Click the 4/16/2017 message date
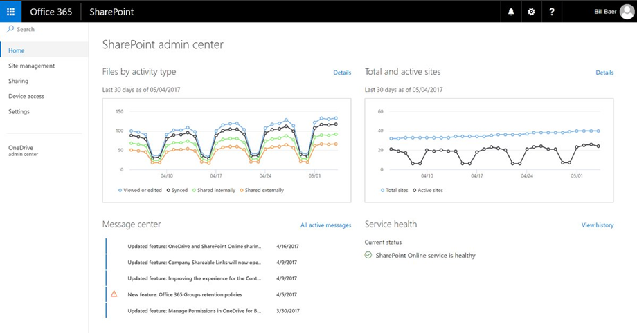 (287, 246)
